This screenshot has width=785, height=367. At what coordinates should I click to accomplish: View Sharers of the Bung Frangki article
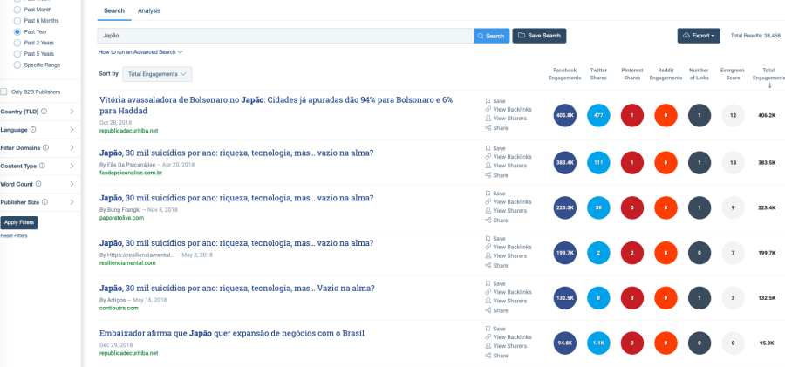coord(506,210)
